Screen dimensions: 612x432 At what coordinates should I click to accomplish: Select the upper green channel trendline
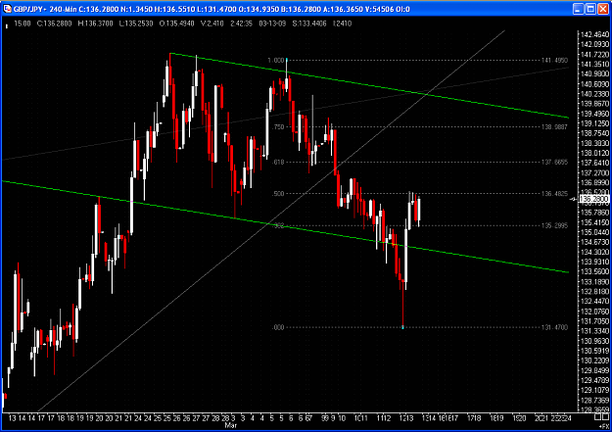point(369,85)
